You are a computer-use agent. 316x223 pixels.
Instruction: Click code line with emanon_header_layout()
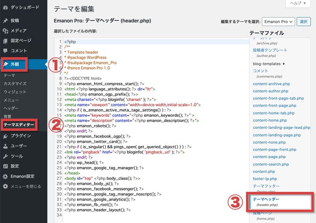pyautogui.click(x=97, y=210)
